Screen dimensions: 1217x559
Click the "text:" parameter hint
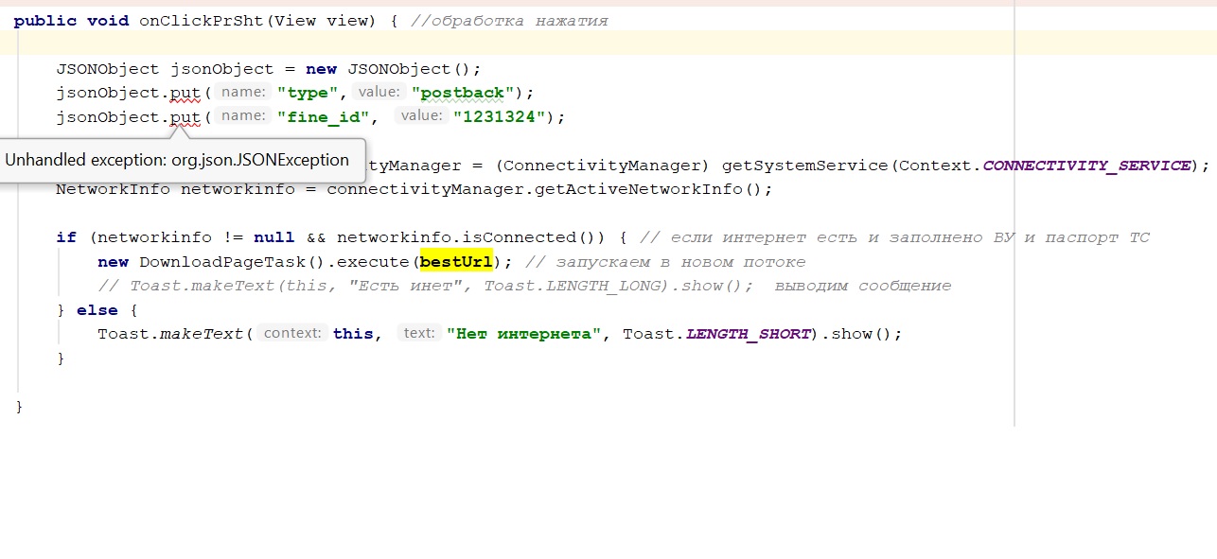tap(419, 334)
